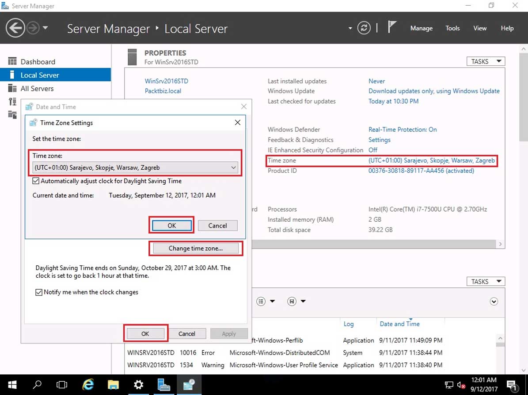The width and height of the screenshot is (528, 395).
Task: Open the Settings gear in taskbar
Action: click(139, 384)
